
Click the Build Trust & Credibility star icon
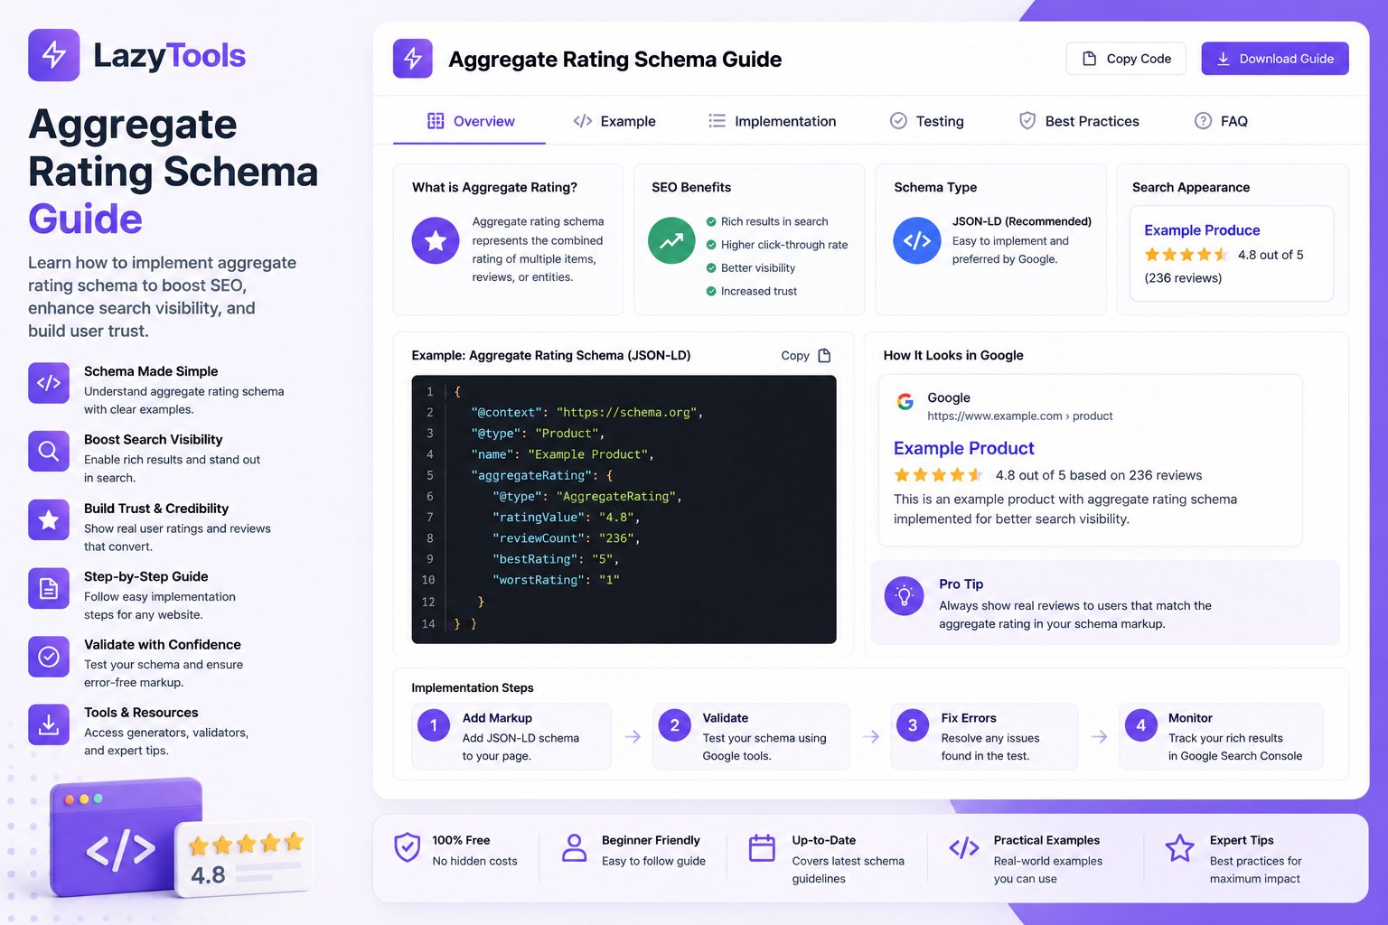(x=49, y=519)
